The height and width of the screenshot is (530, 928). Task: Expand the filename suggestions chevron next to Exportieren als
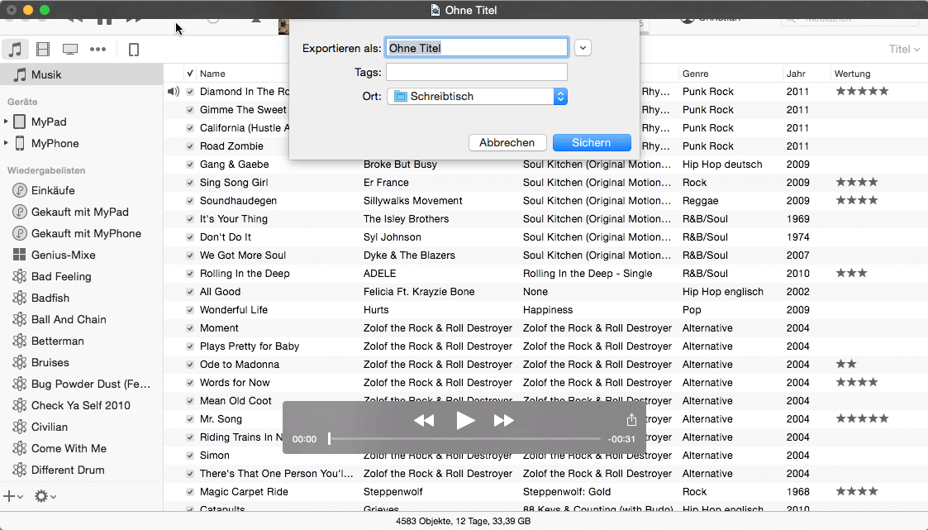coord(583,47)
